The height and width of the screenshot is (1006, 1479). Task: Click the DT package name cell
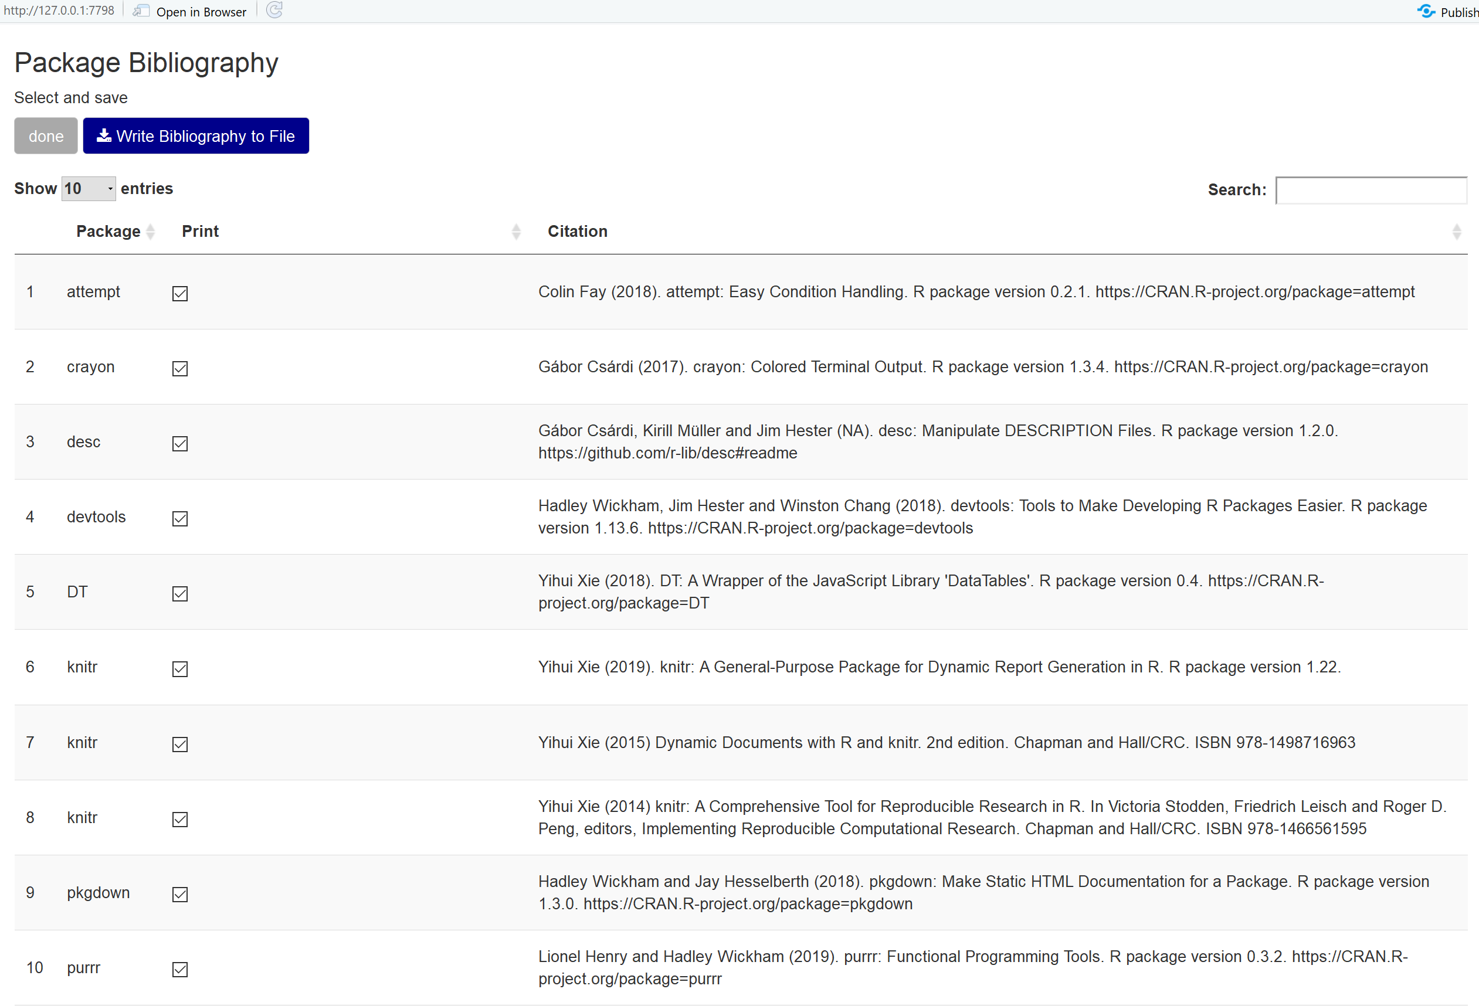(x=77, y=592)
